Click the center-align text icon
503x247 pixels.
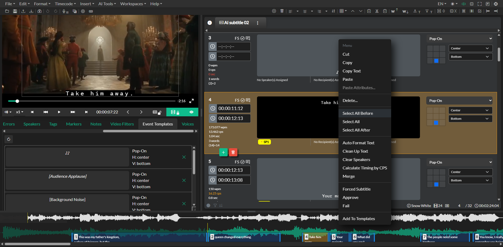coord(305,11)
